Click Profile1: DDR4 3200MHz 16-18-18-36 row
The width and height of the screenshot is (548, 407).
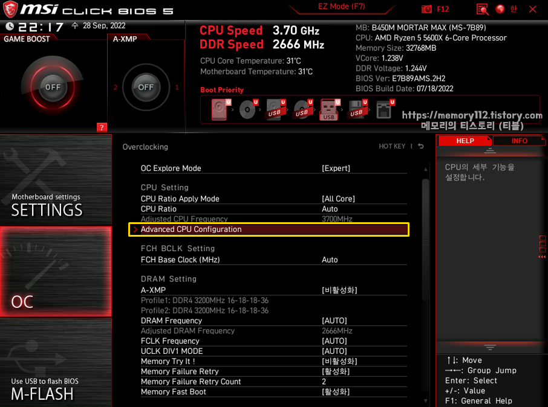tap(204, 300)
